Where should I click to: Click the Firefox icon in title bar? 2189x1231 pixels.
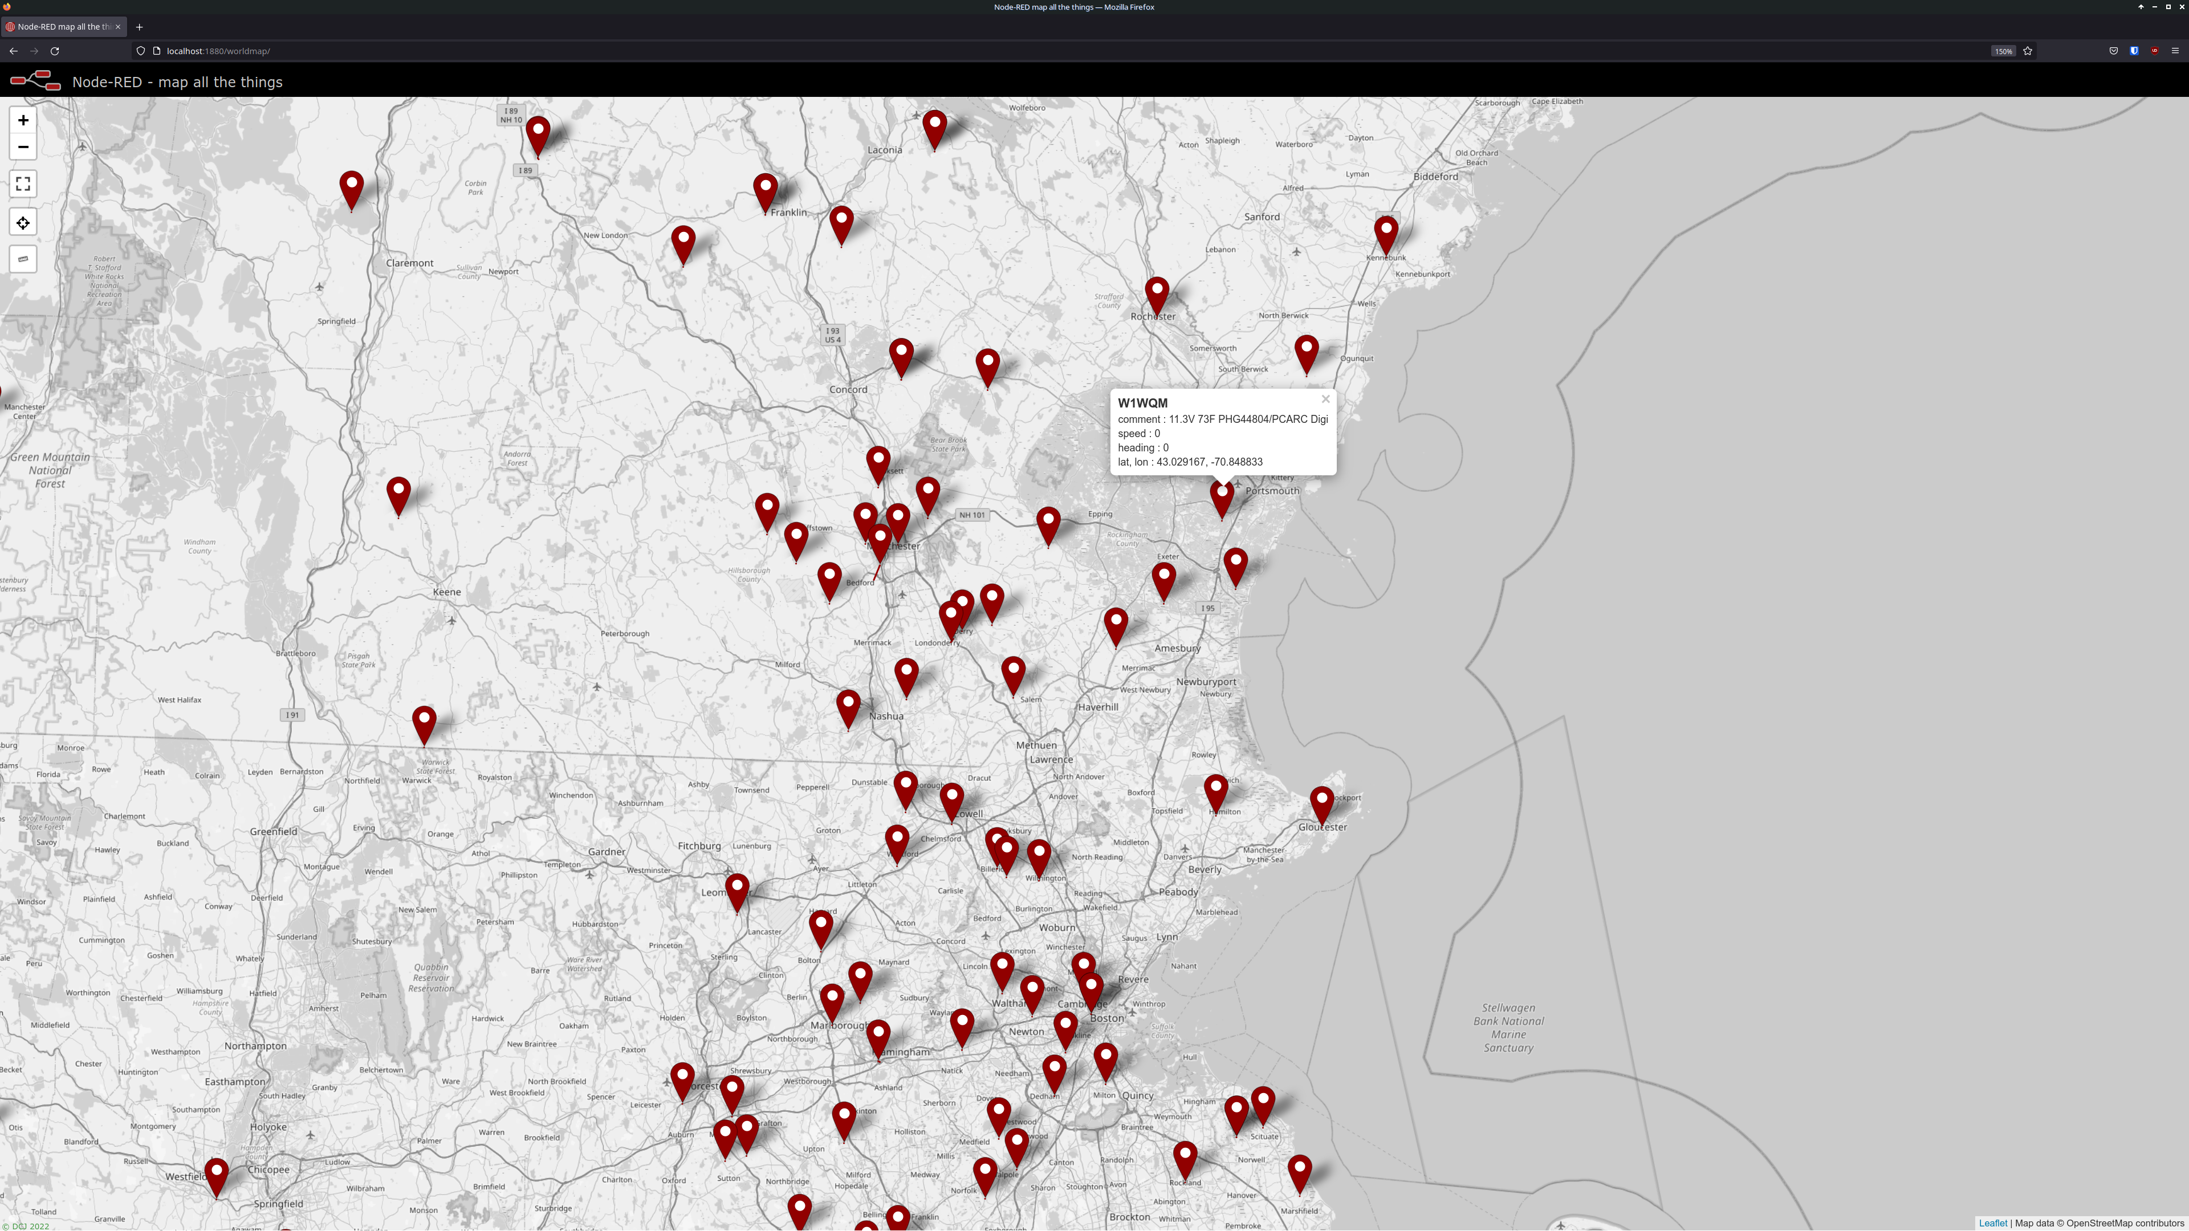7,7
